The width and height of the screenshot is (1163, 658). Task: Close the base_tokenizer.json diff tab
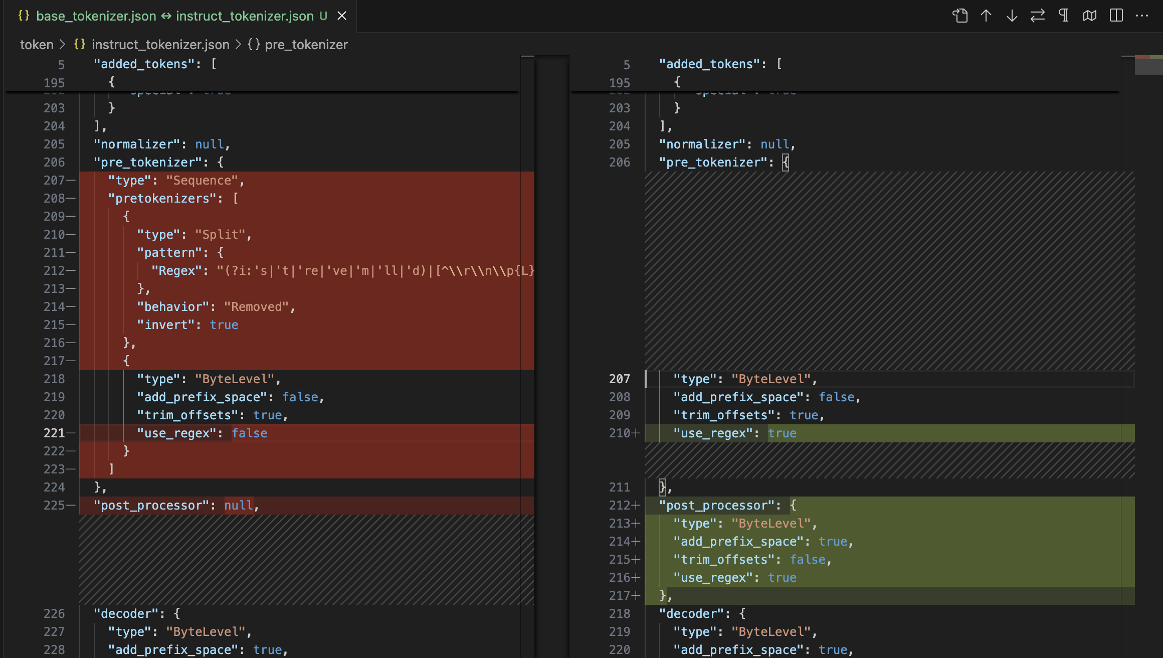(342, 16)
